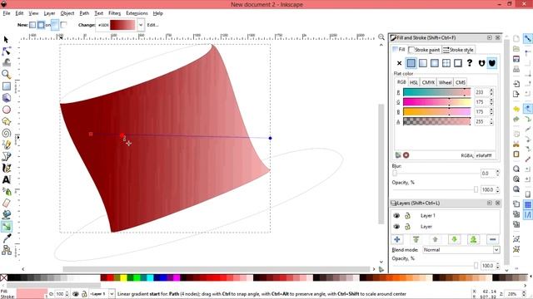Image resolution: width=533 pixels, height=299 pixels.
Task: Adjust layer Opacity 100.0 stepper
Action: point(498,266)
